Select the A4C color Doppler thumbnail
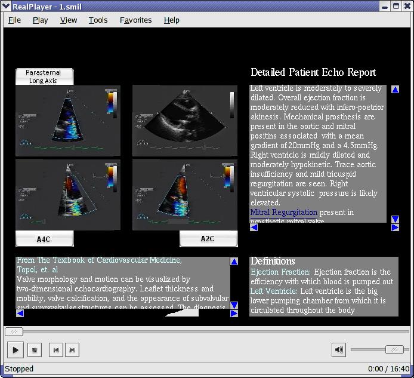 [68, 195]
